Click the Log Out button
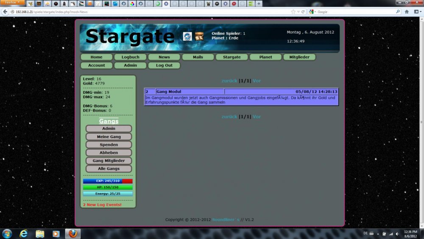424x239 pixels. point(164,65)
